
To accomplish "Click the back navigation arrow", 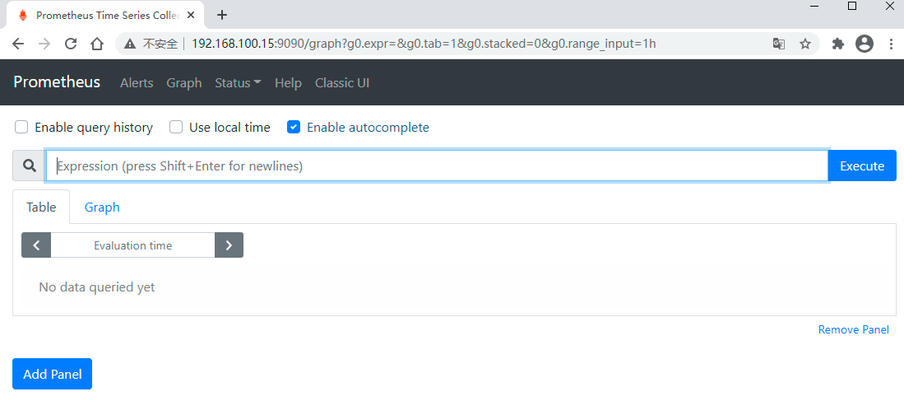I will click(x=18, y=44).
